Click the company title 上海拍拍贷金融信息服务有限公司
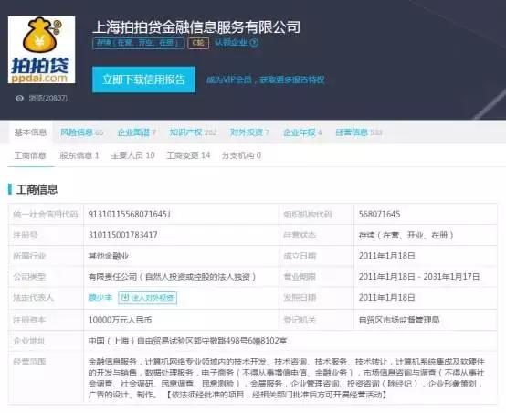 (196, 26)
